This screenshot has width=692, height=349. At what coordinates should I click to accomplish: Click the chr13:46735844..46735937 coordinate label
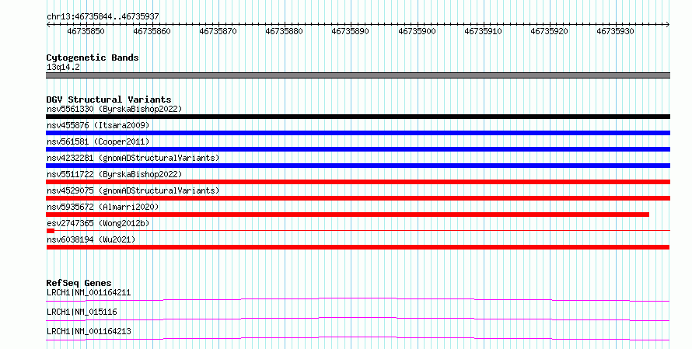tap(103, 17)
